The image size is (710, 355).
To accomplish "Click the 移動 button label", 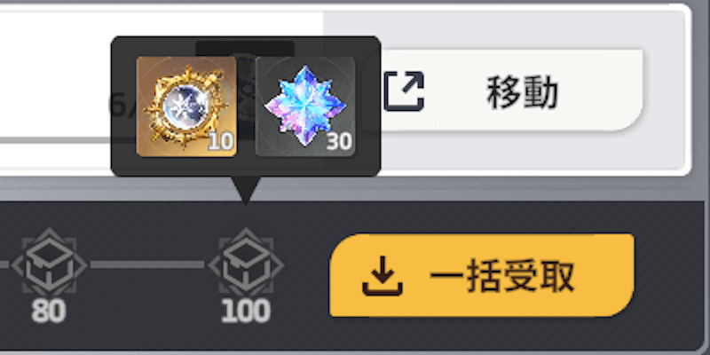I will 522,92.
